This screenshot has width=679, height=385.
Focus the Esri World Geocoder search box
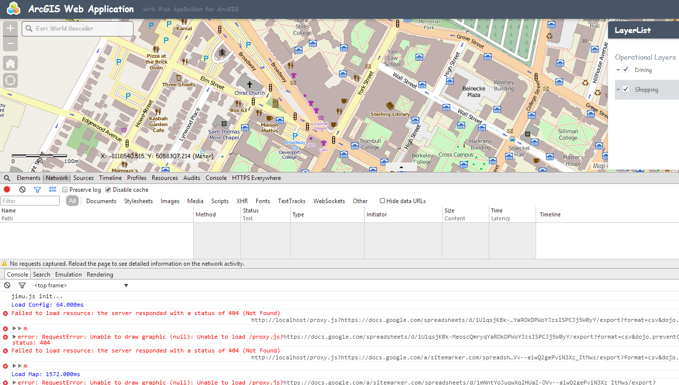[x=77, y=29]
